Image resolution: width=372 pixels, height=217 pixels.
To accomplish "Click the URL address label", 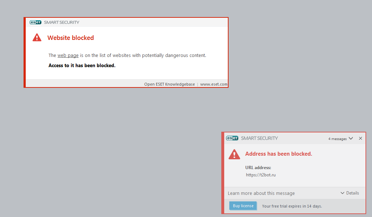I will pos(258,168).
